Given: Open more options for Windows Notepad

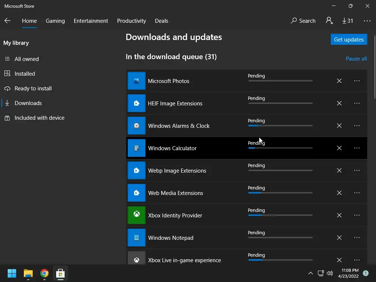Looking at the screenshot, I should [357, 238].
